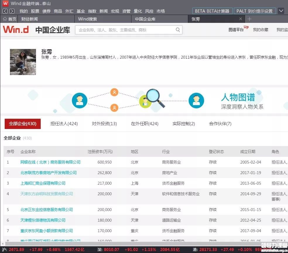Click the 行业 column header
The width and height of the screenshot is (288, 253).
[x=166, y=152]
